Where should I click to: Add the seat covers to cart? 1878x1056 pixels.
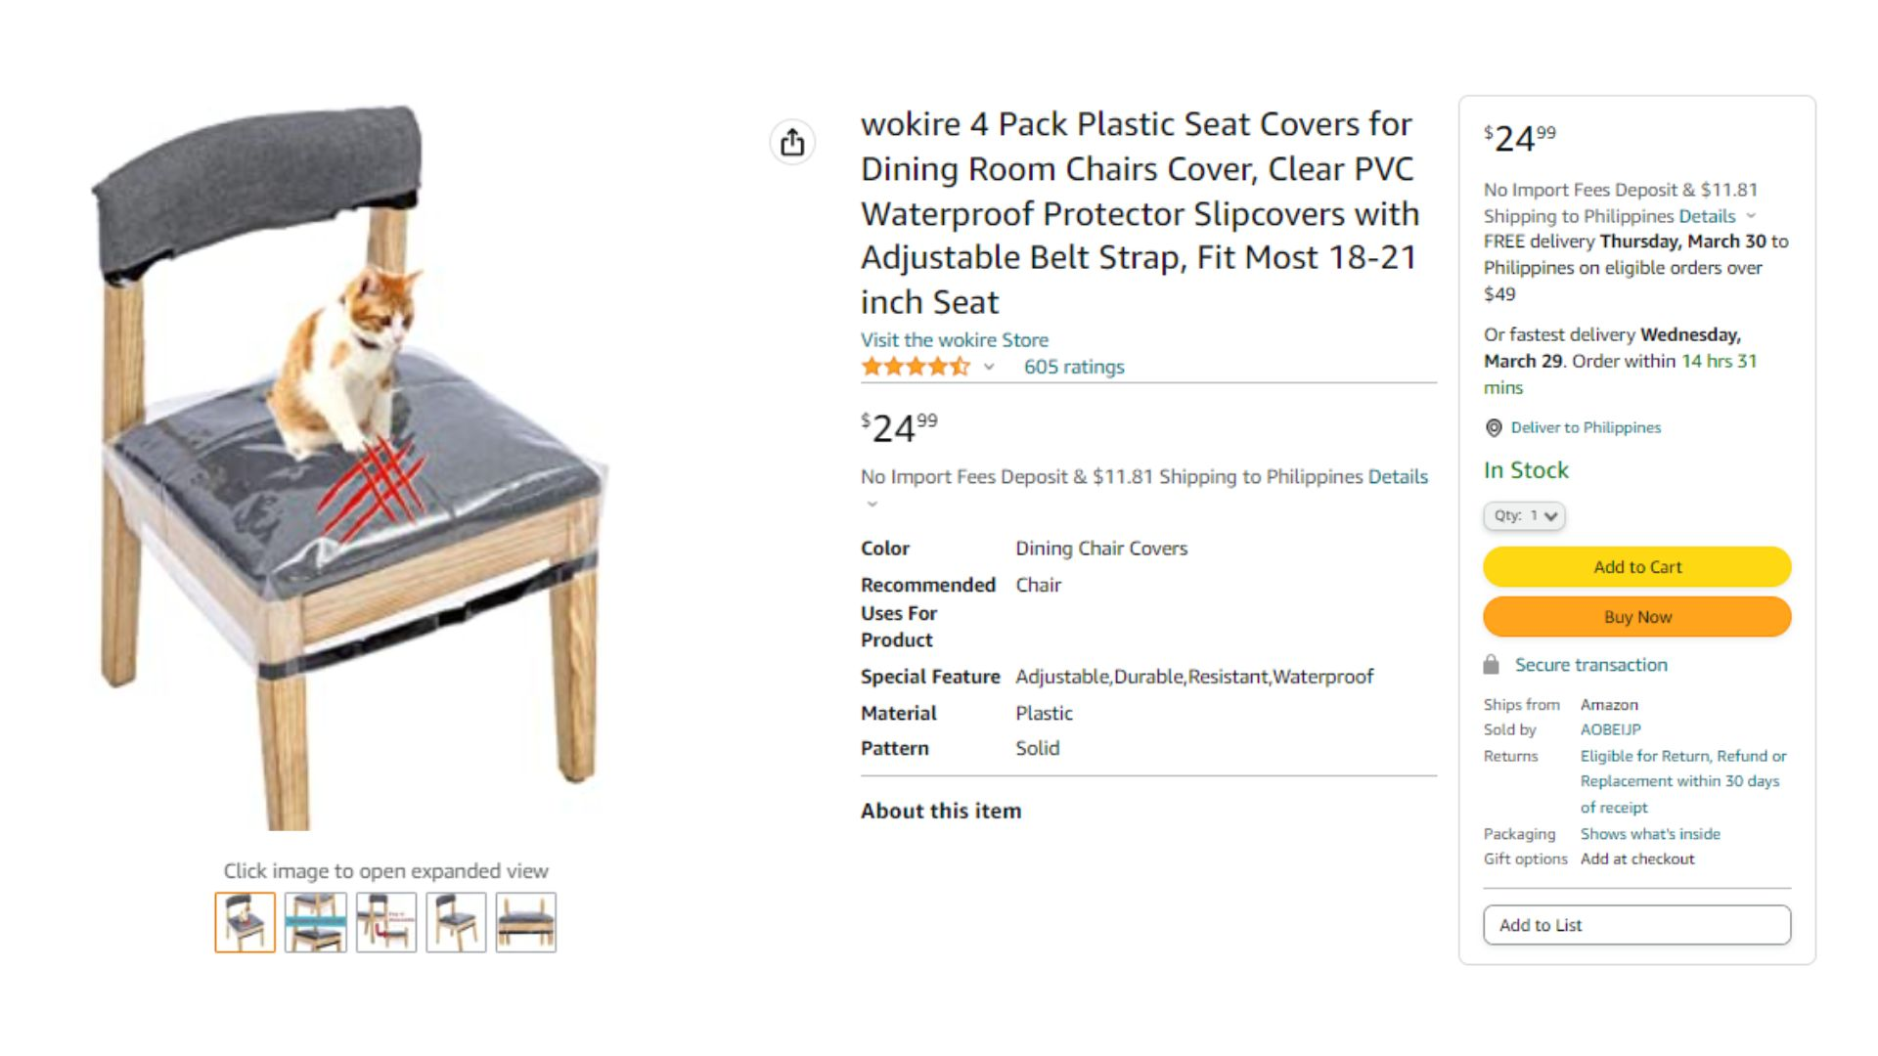click(x=1636, y=567)
